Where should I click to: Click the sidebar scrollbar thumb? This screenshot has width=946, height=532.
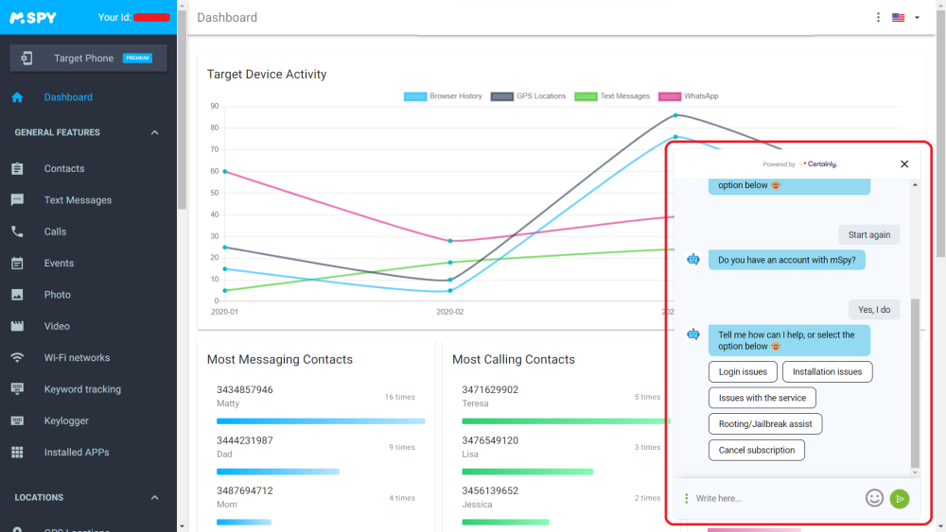[x=183, y=110]
